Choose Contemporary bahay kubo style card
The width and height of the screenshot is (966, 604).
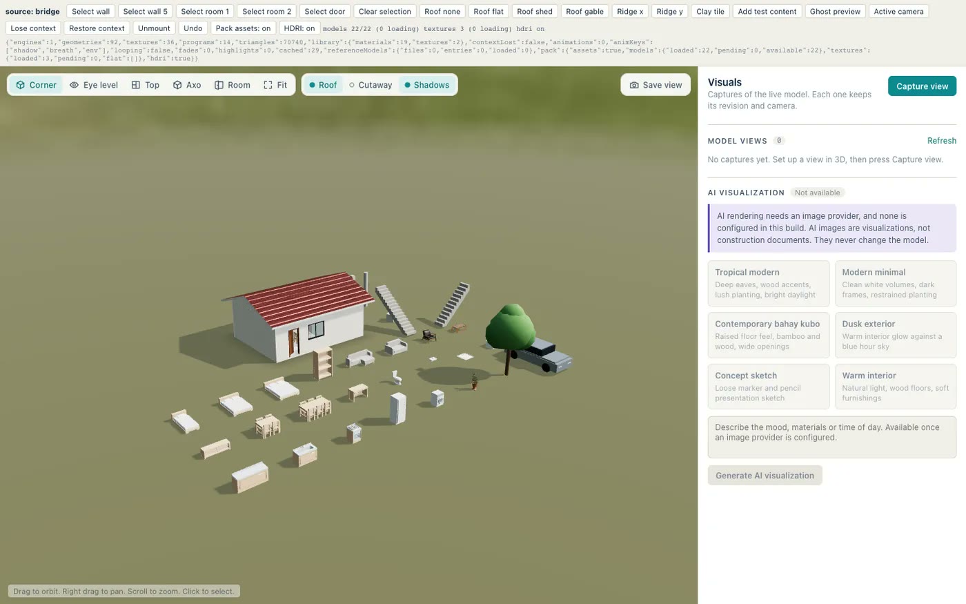click(x=769, y=335)
